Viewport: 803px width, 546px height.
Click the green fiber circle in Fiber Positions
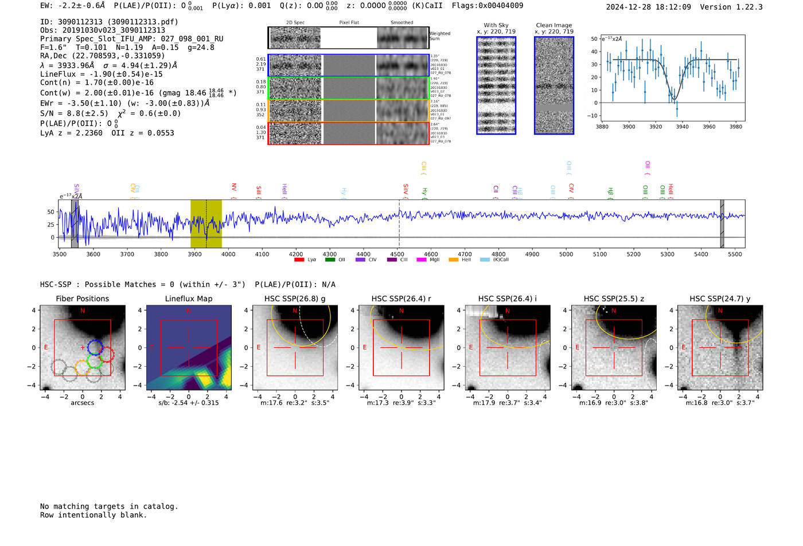(95, 362)
